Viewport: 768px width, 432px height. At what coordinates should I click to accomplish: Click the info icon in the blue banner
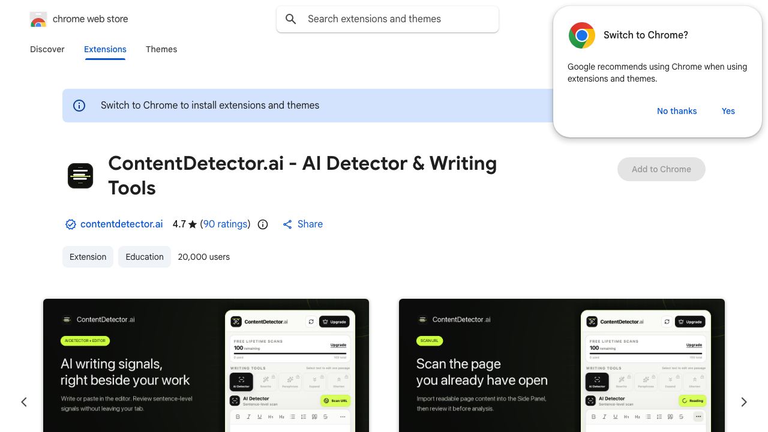point(79,106)
